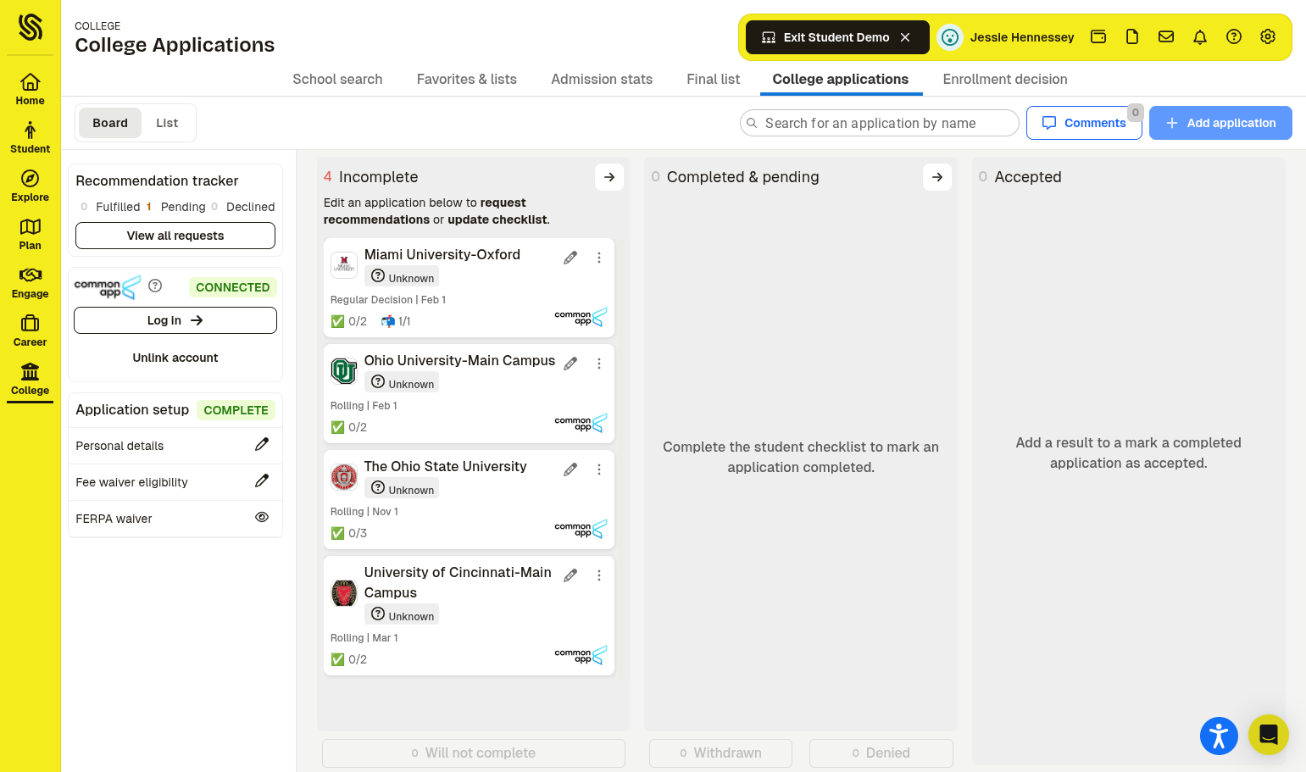Edit Fee waiver eligibility with the pencil
1306x772 pixels.
tap(262, 480)
